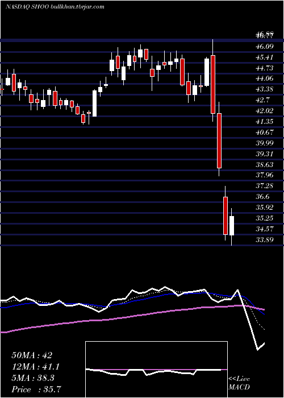Click the 33.89 price axis label
Image resolution: width=284 pixels, height=398 pixels.
[265, 239]
